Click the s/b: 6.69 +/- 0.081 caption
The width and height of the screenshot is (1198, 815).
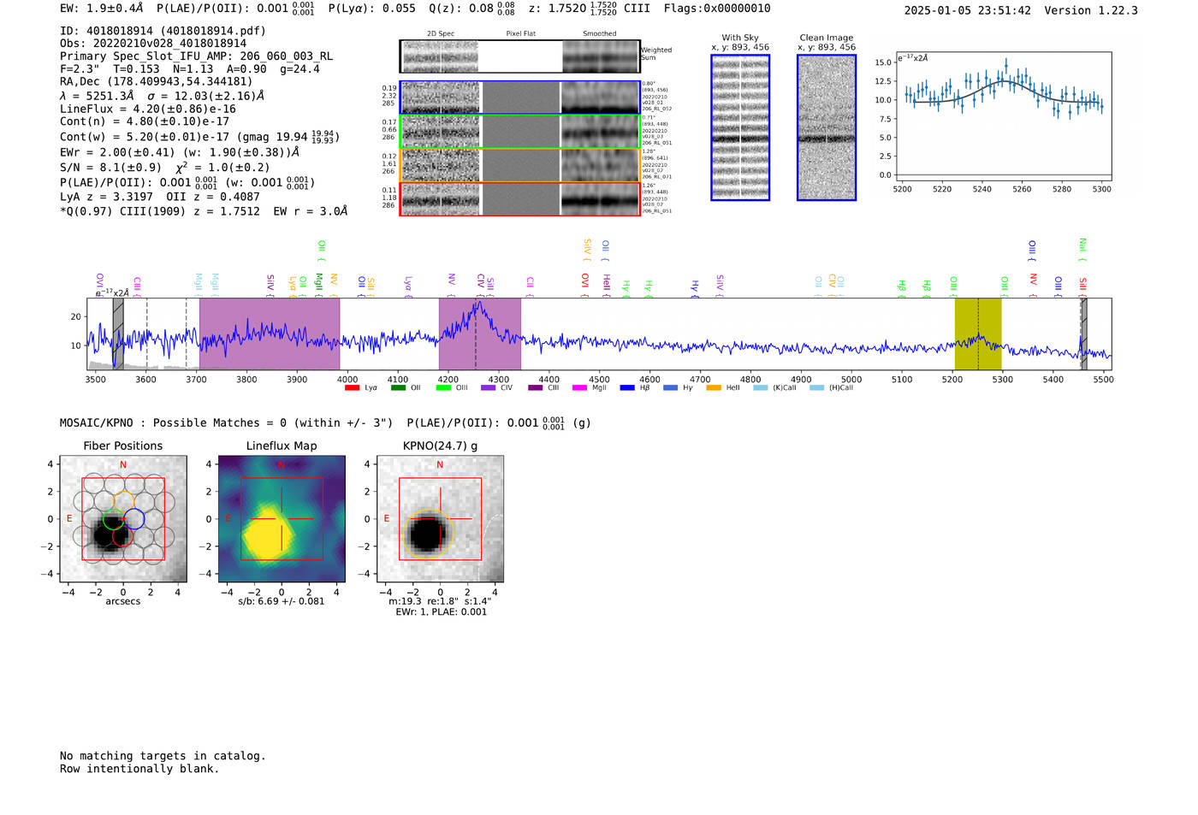tap(282, 601)
